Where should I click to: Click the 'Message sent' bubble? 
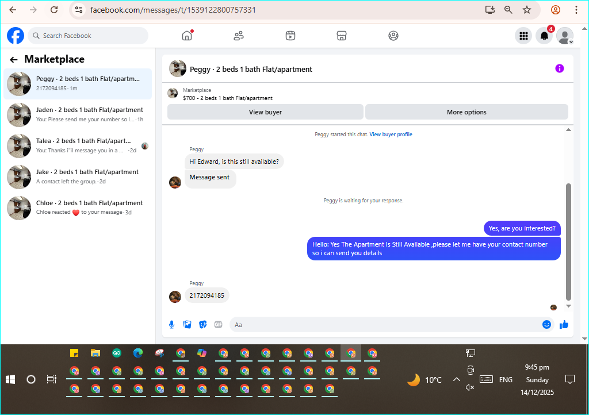coord(210,178)
